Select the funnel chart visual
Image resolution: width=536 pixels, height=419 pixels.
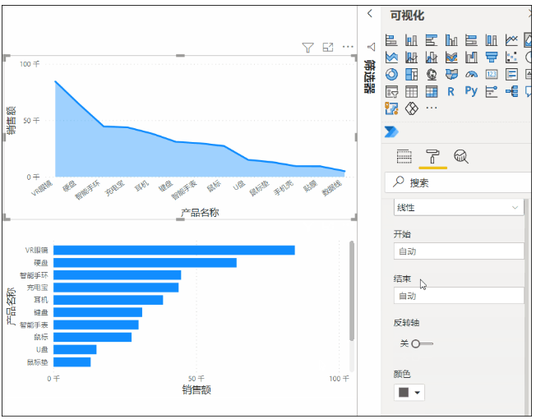point(492,57)
